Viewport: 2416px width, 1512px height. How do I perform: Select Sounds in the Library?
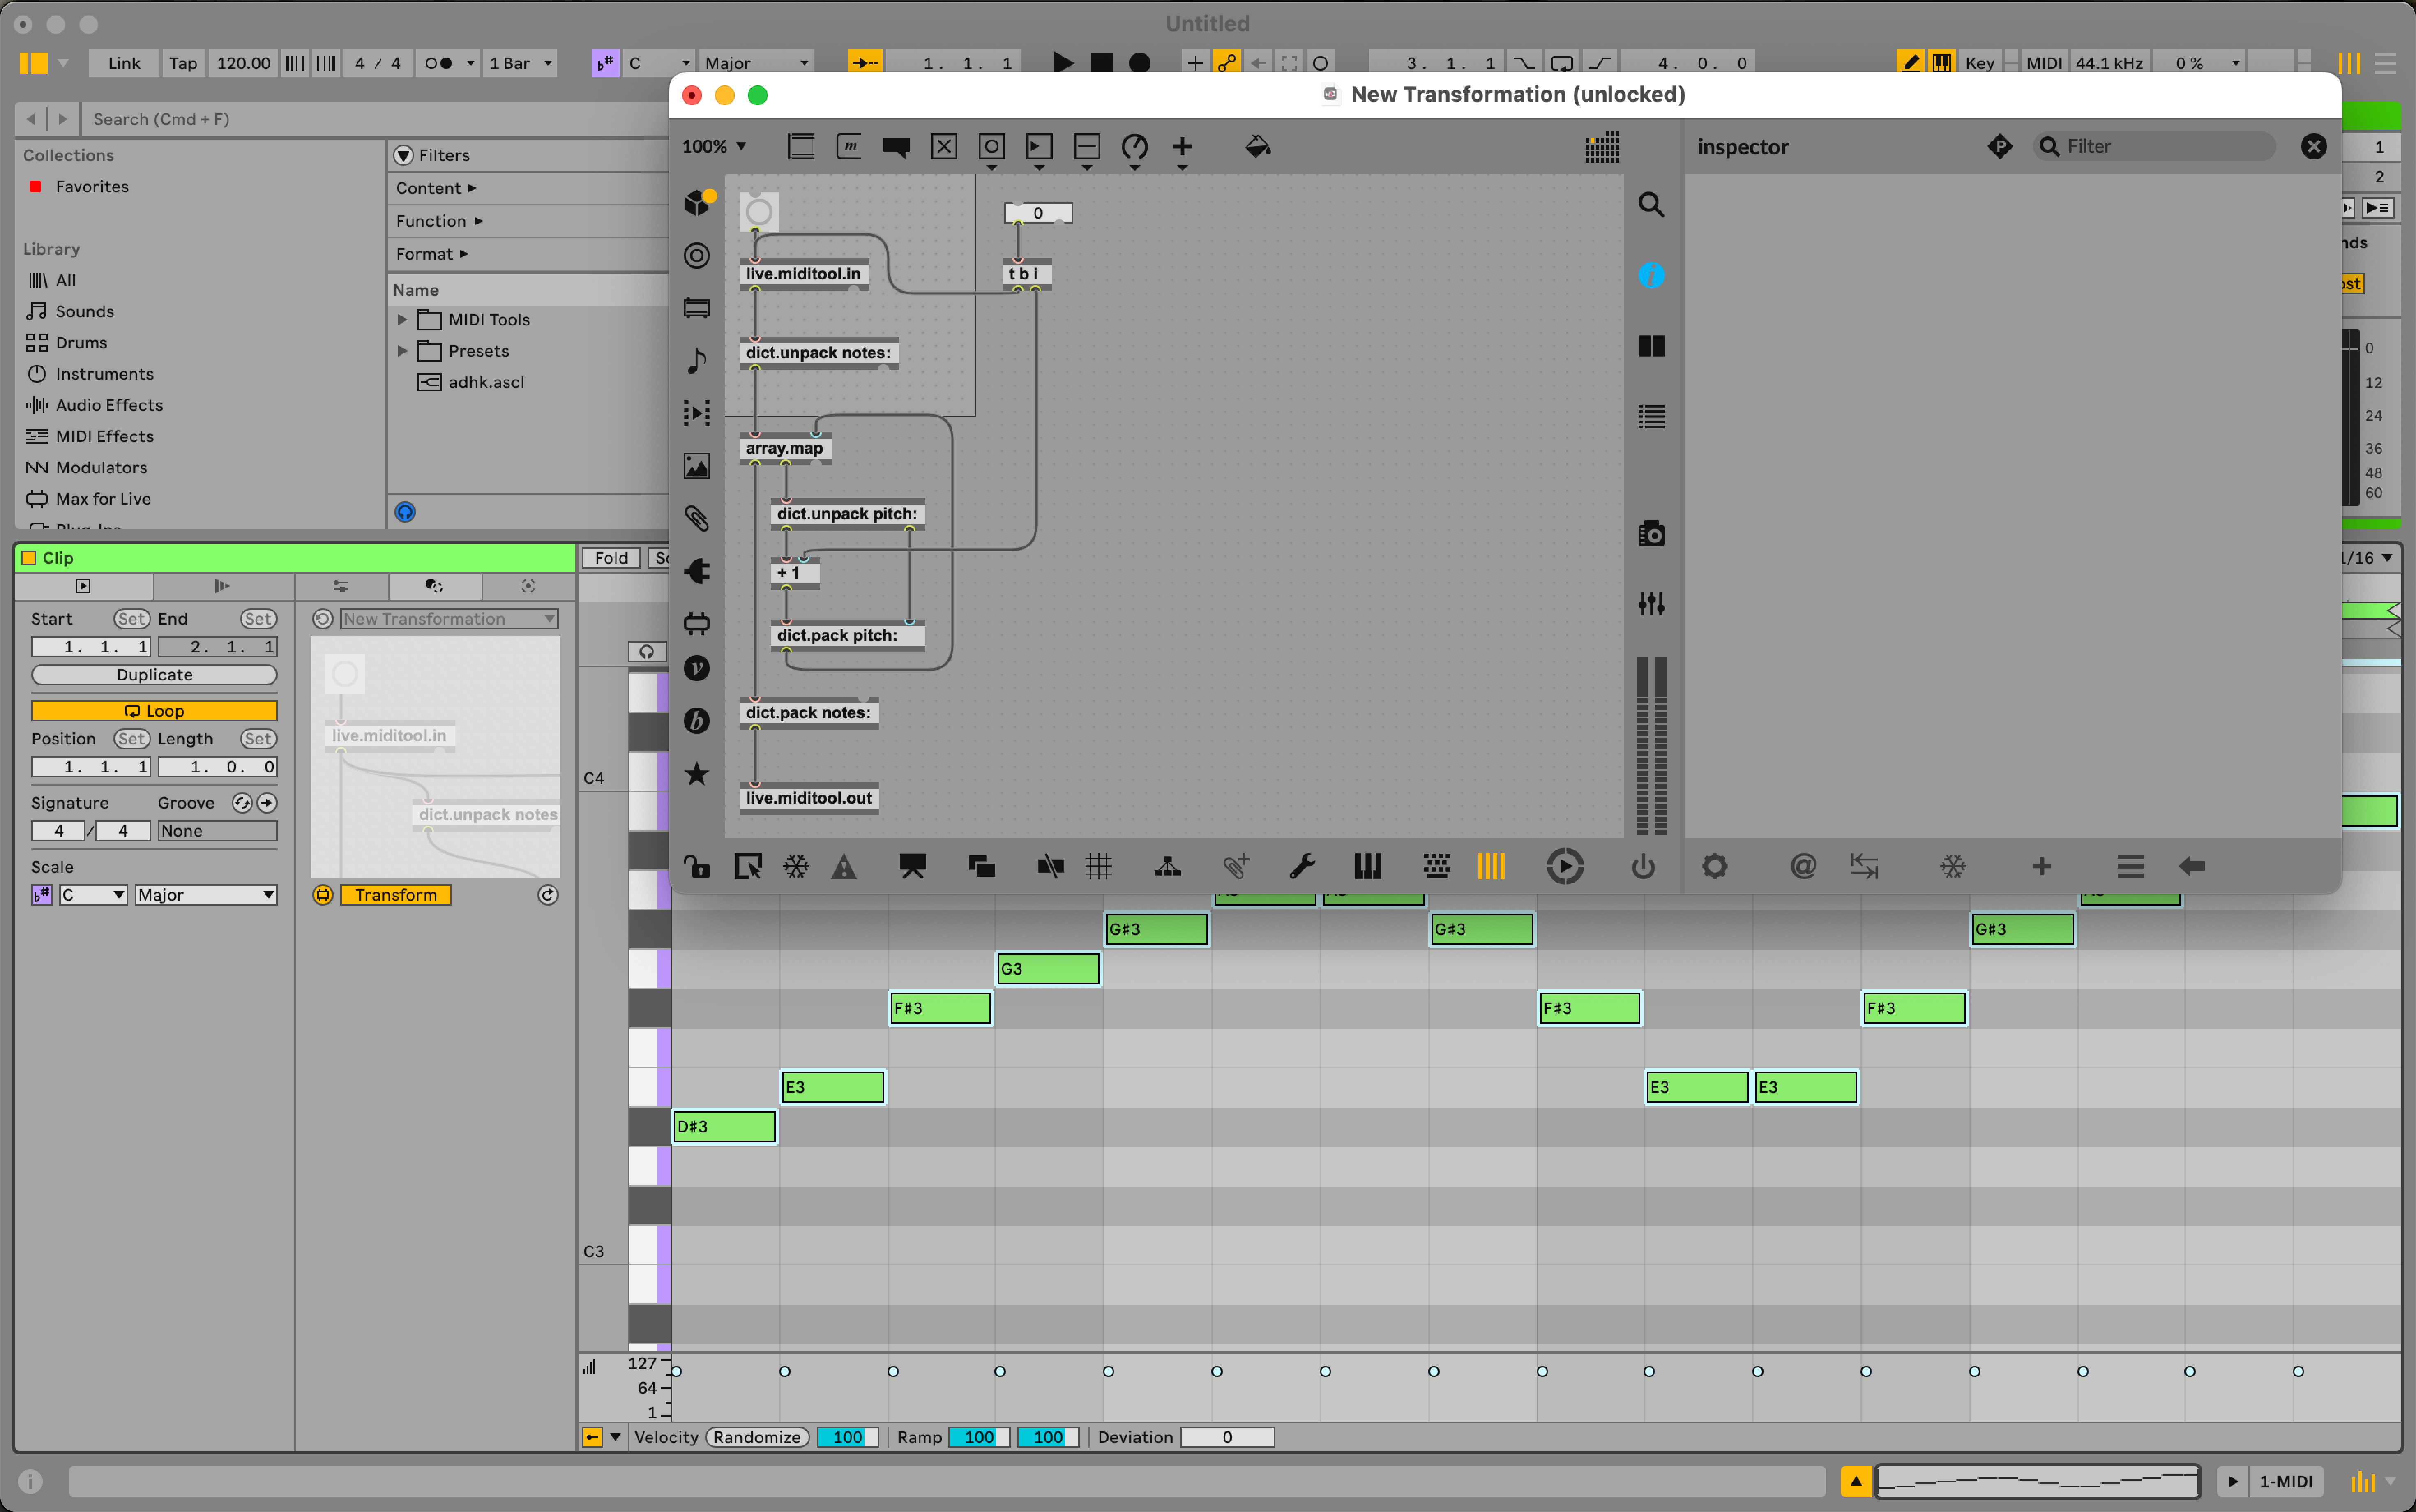coord(84,311)
